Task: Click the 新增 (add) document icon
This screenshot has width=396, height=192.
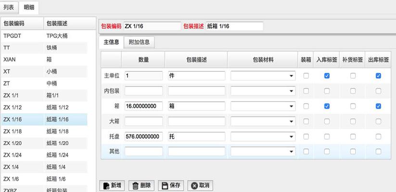Action: click(x=106, y=186)
